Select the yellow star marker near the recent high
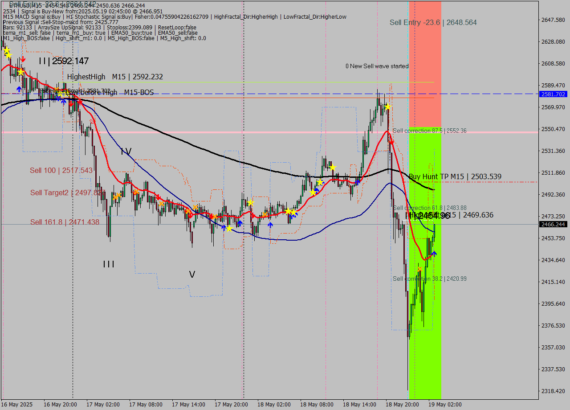The height and width of the screenshot is (410, 570). (388, 107)
